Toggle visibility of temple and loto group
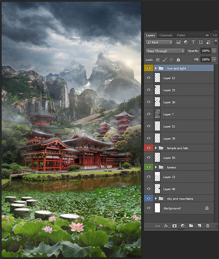 [148, 148]
